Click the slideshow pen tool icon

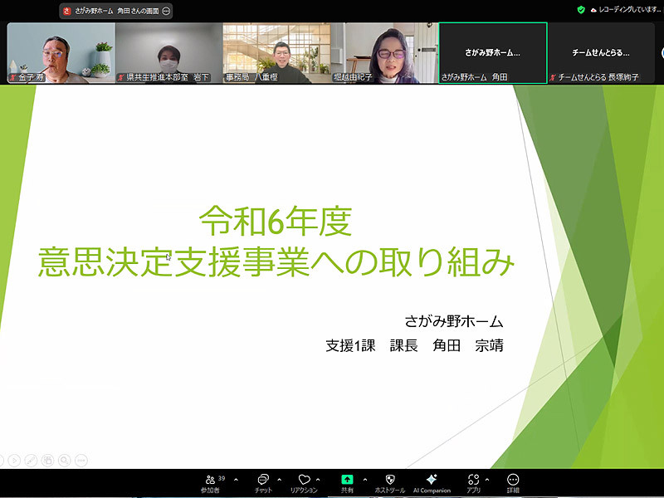tap(31, 459)
